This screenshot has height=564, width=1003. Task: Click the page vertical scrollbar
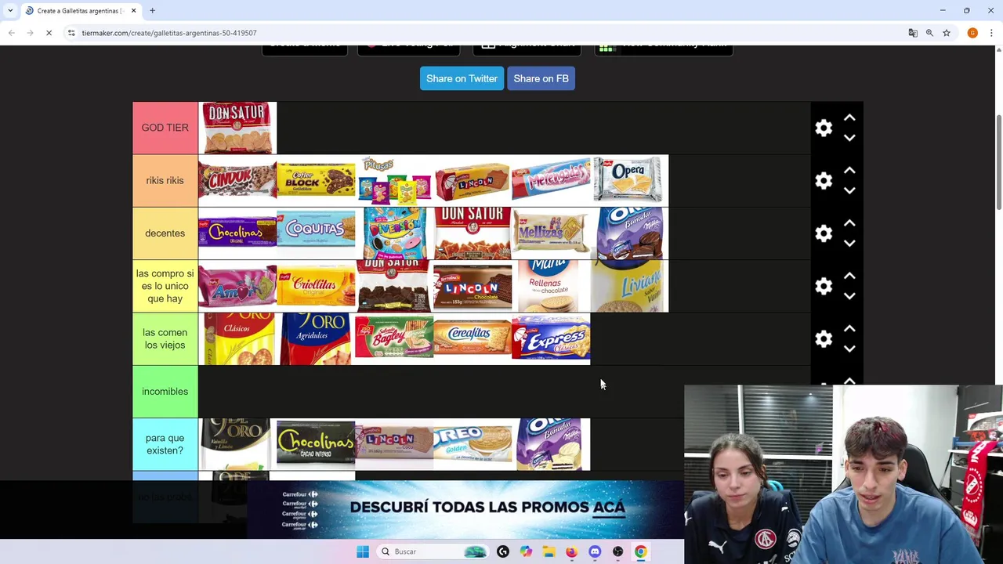998,162
